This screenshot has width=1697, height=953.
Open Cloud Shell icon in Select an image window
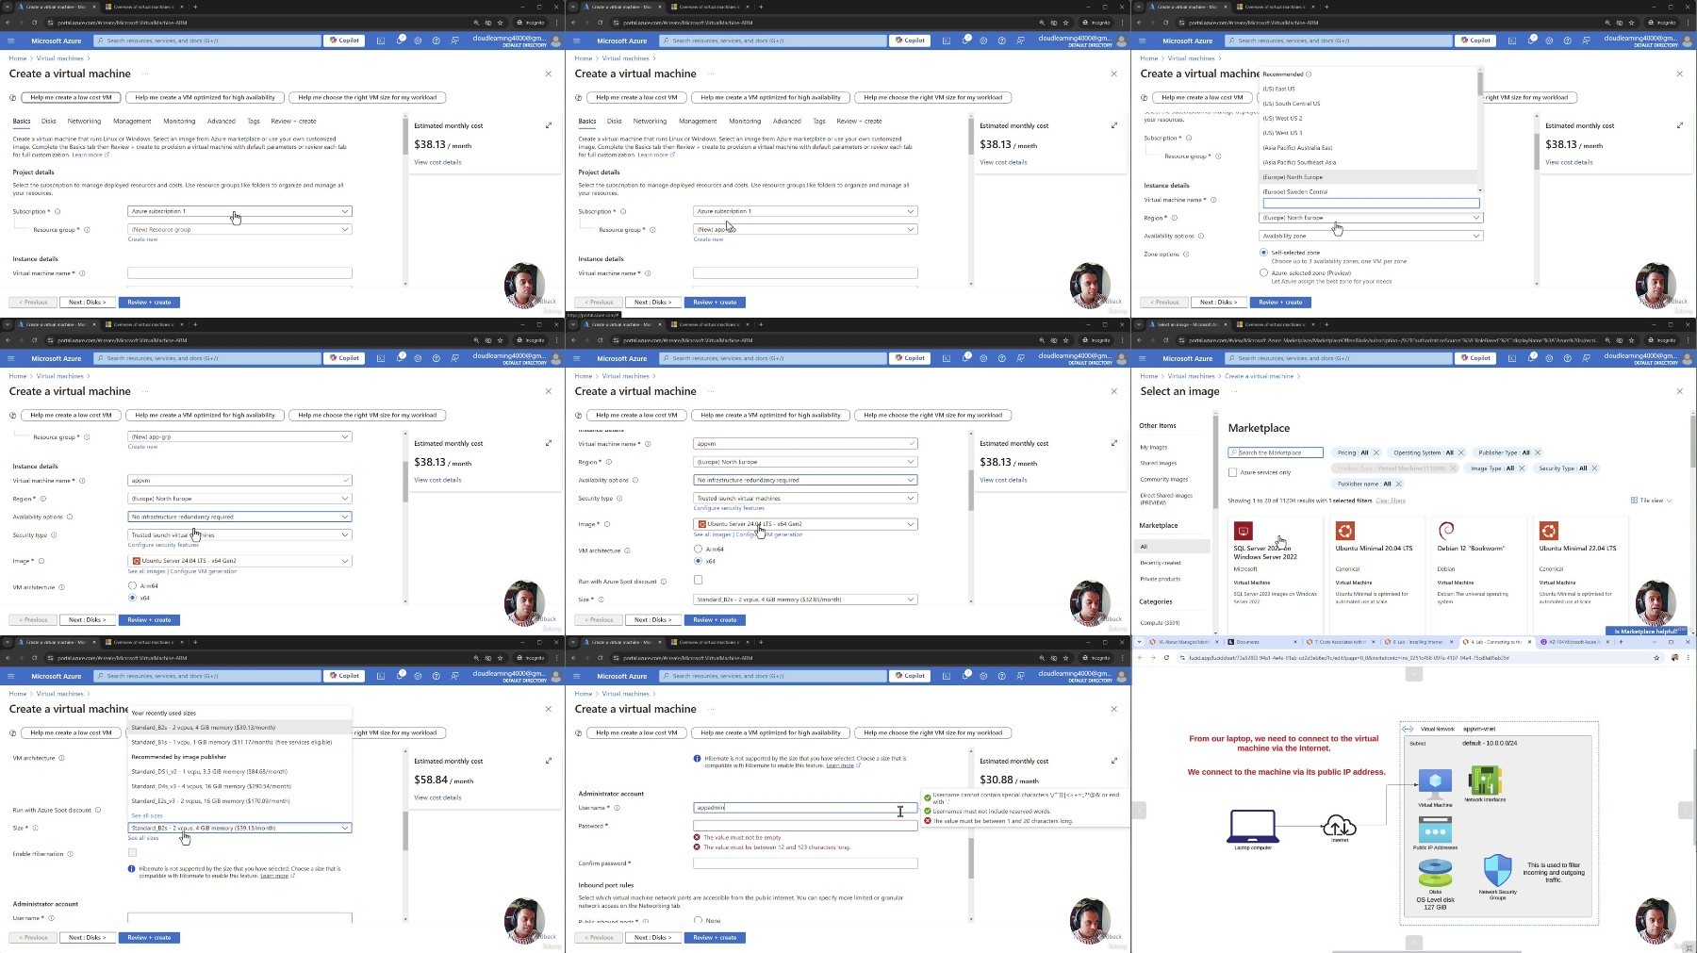(x=1512, y=358)
